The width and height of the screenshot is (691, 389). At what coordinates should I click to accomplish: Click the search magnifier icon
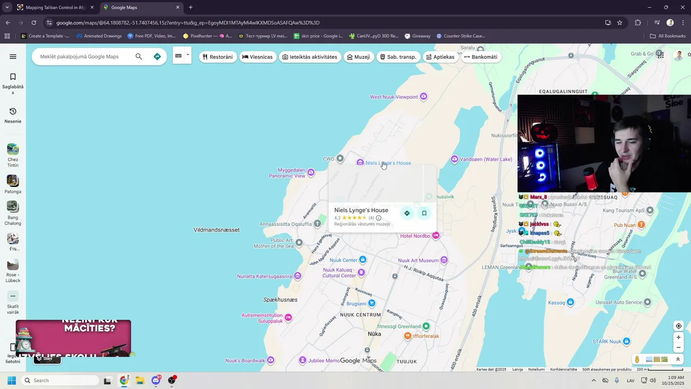139,57
